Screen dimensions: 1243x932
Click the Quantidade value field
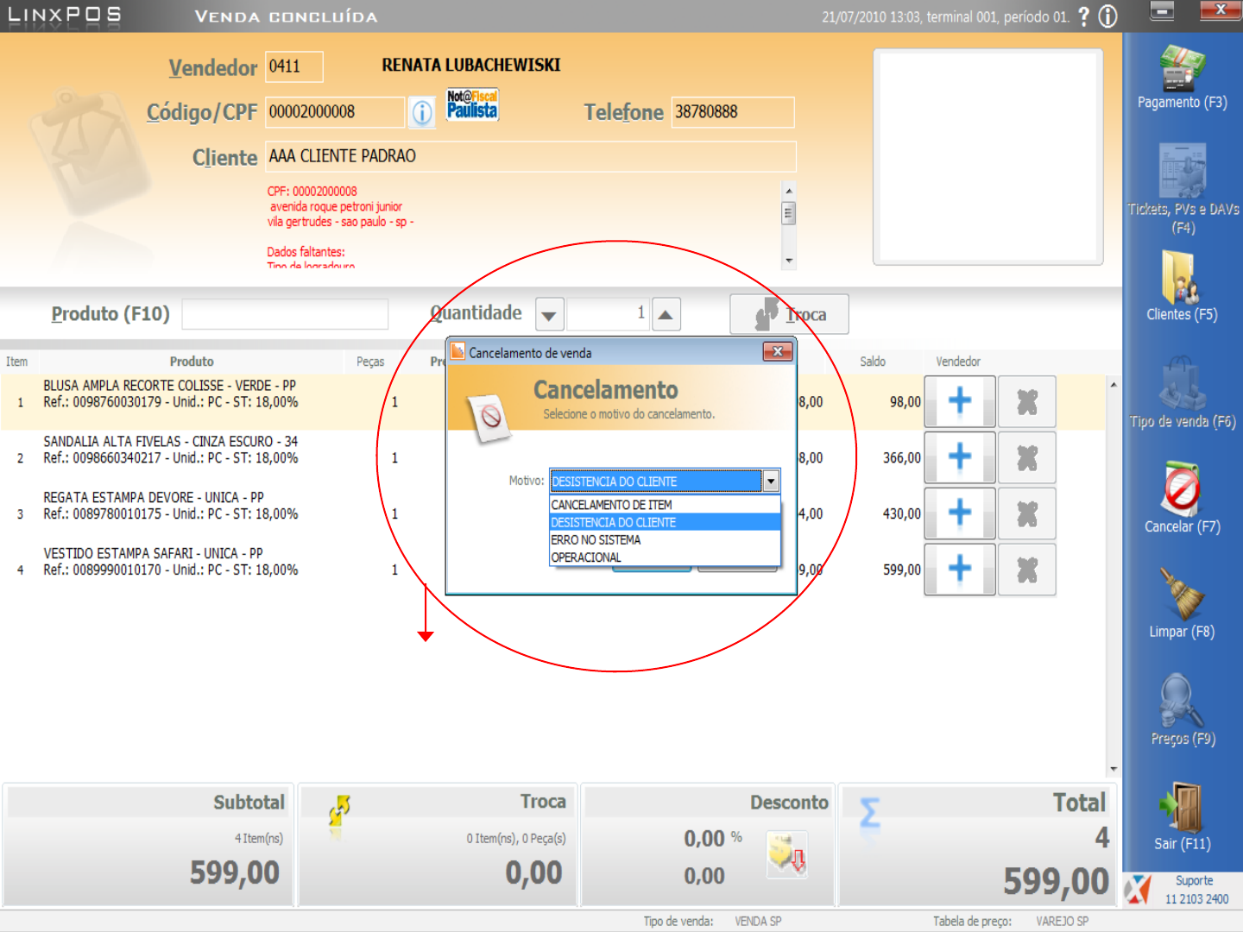(608, 314)
